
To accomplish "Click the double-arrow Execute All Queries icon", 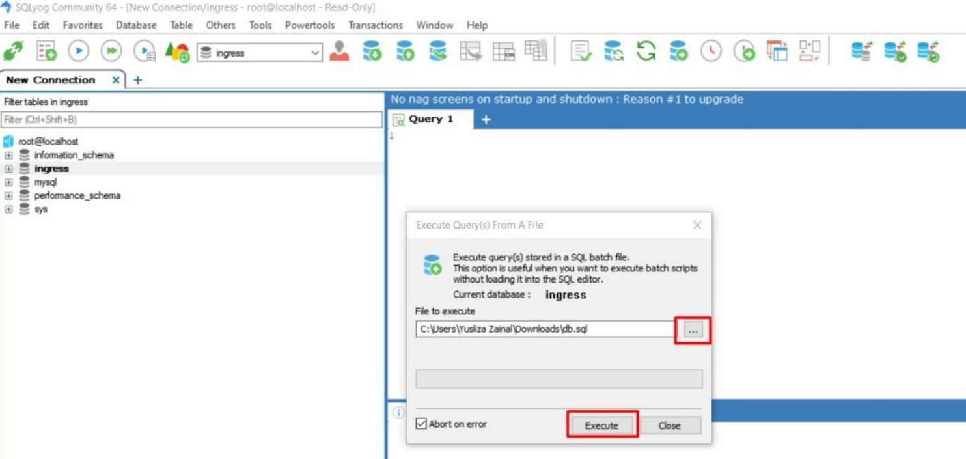I will tap(111, 51).
